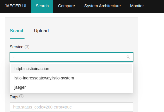
Task: Open the Search tab in top navigation
Action: coord(42,6)
